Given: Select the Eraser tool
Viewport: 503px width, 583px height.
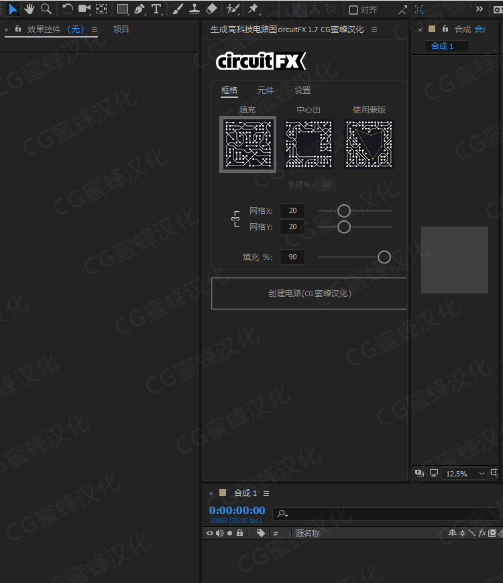Looking at the screenshot, I should pos(211,9).
